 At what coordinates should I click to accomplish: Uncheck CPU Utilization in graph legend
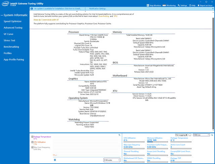pyautogui.click(x=32, y=142)
